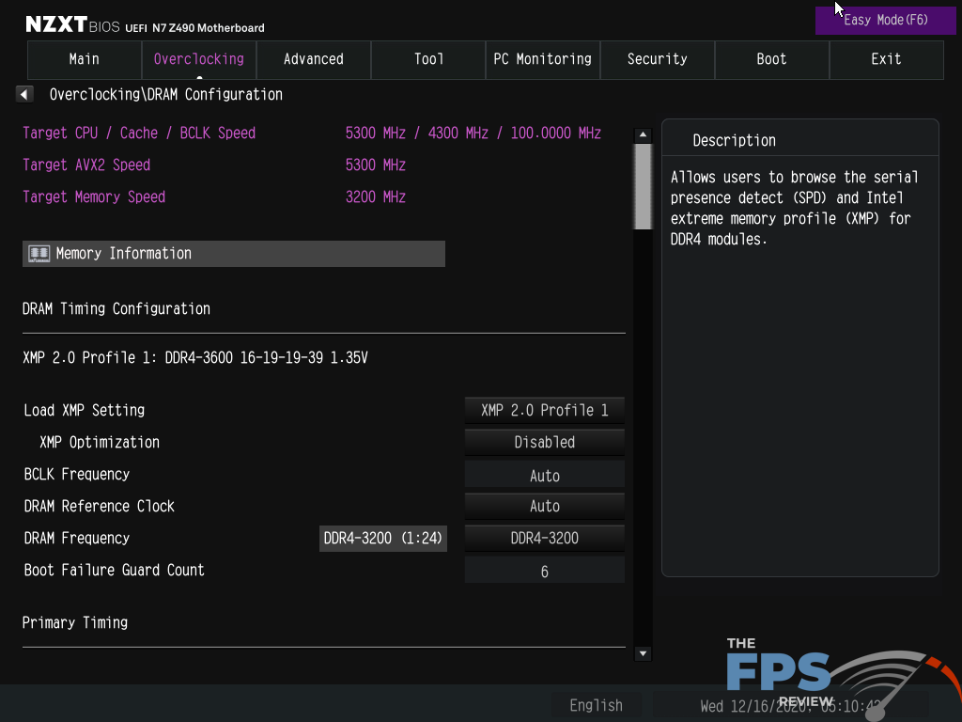Select the Overclocking tab
The width and height of the screenshot is (962, 722).
pyautogui.click(x=199, y=59)
